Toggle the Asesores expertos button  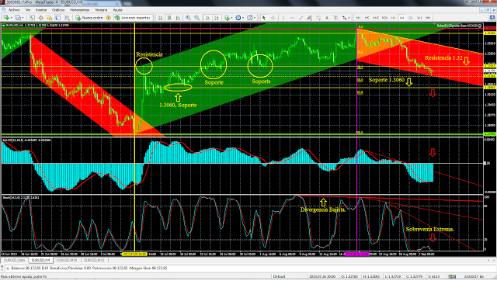coord(133,18)
